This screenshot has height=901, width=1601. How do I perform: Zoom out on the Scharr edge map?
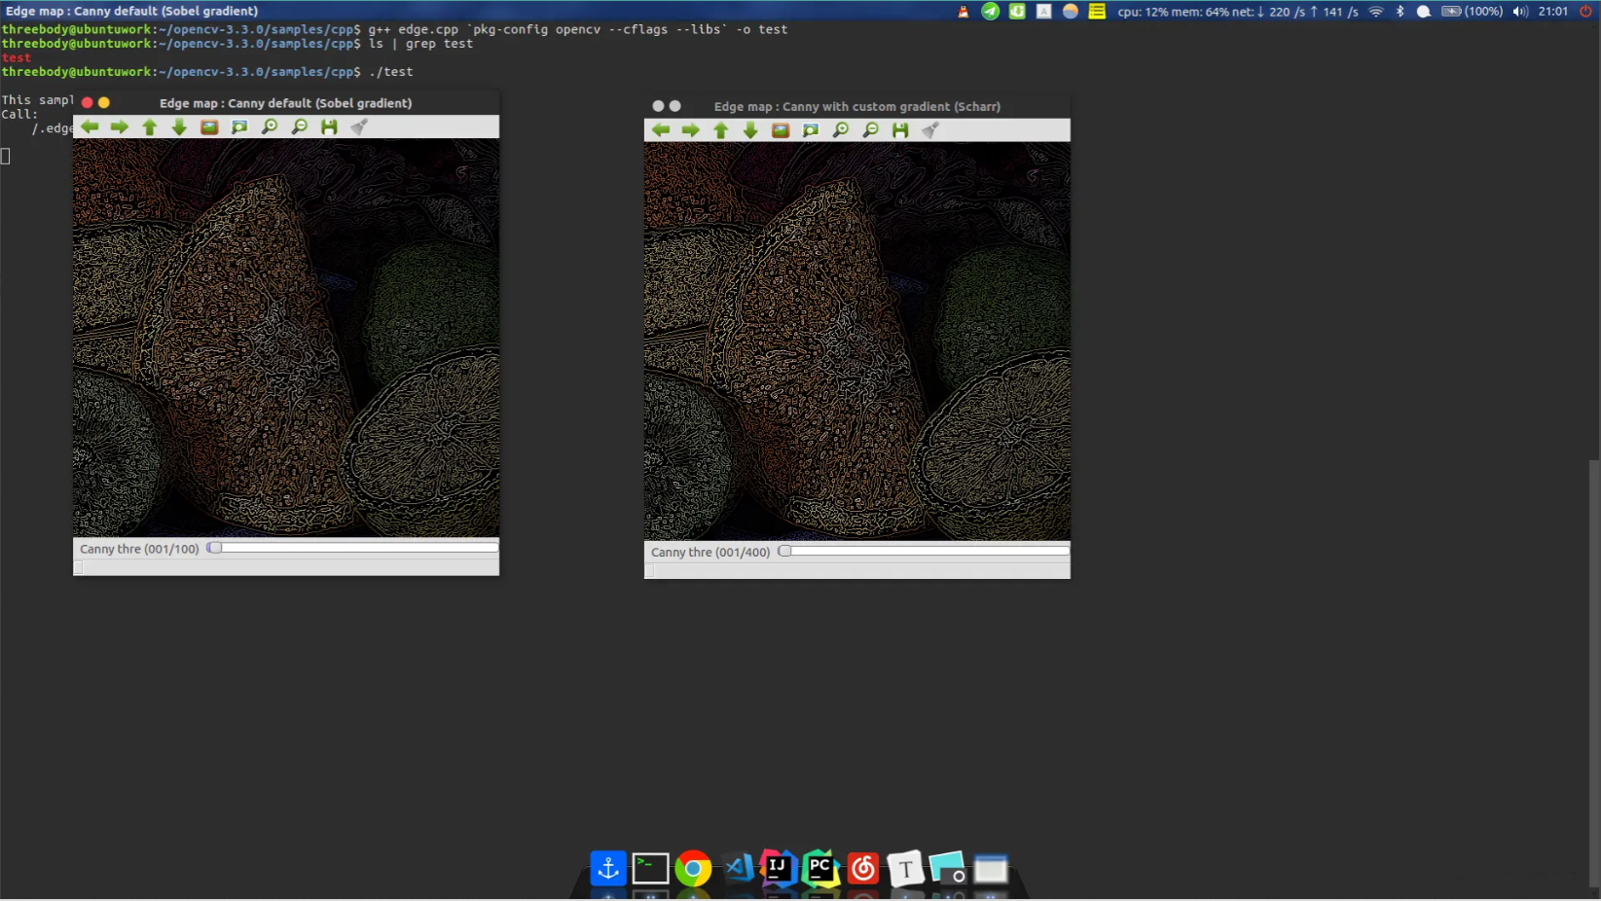pos(871,130)
